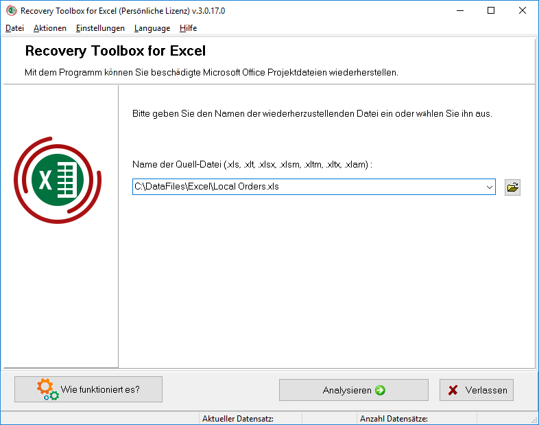
Task: Click the Excel recovery logo image
Action: coord(58,180)
